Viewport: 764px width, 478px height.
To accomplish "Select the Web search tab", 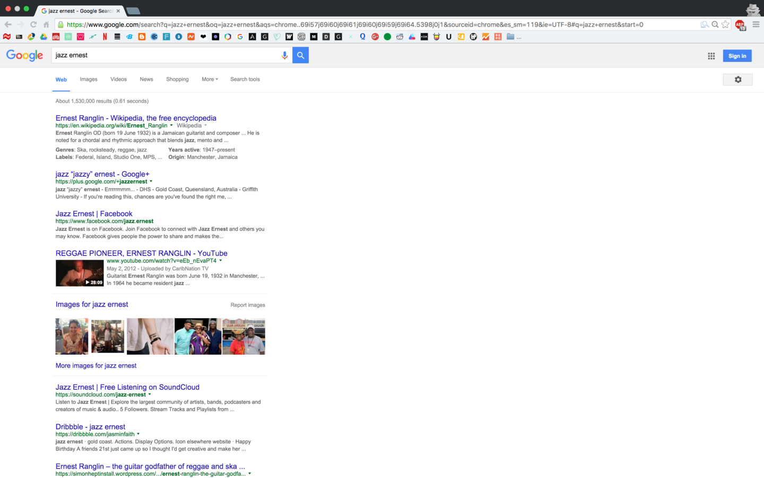I will point(61,80).
